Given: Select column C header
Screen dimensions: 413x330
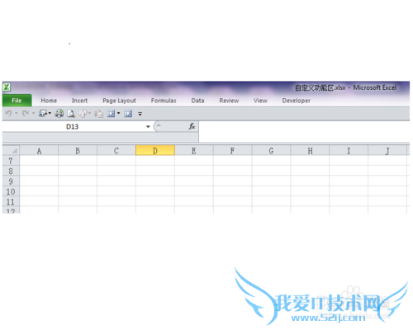Looking at the screenshot, I should click(116, 151).
